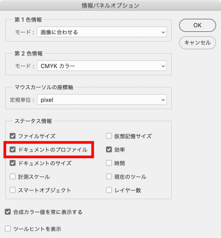221x238 pixels.
Task: Enable the 時間 checkbox
Action: [x=109, y=163]
